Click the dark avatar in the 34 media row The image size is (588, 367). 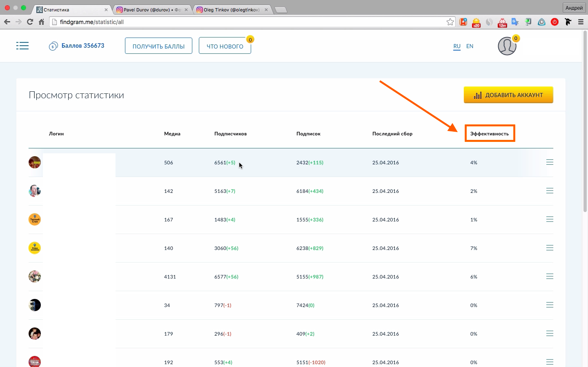35,305
